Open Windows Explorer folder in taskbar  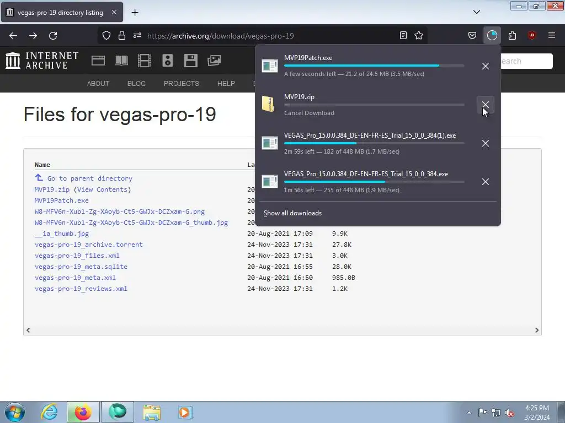tap(152, 412)
